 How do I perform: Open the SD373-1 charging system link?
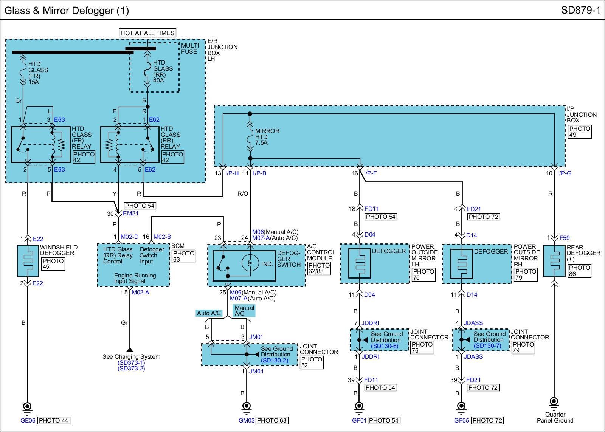point(131,362)
